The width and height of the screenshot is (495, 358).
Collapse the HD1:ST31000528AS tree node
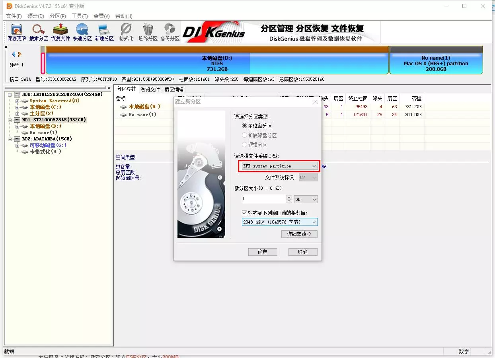10,120
